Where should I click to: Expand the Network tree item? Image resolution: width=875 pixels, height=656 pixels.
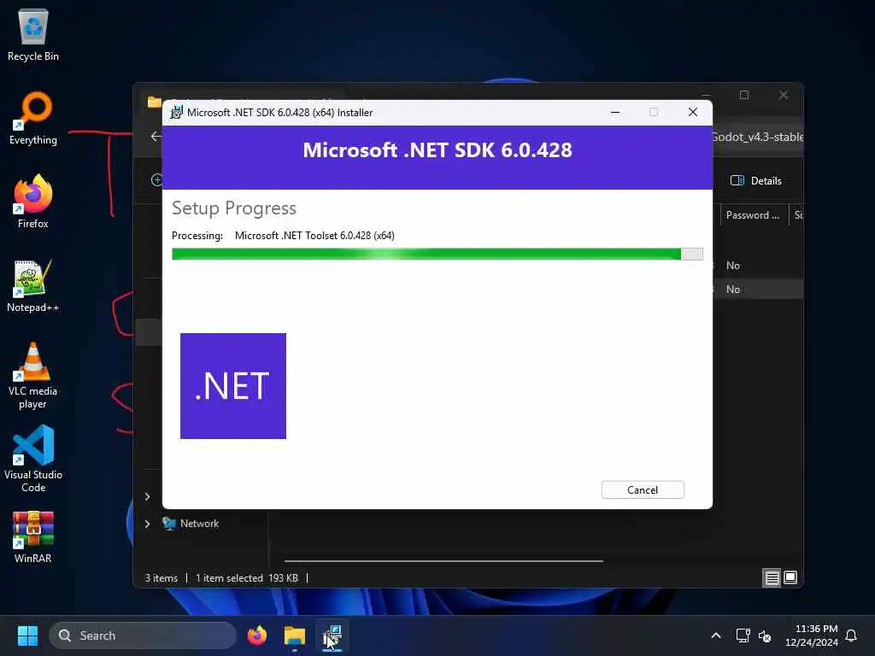(147, 524)
